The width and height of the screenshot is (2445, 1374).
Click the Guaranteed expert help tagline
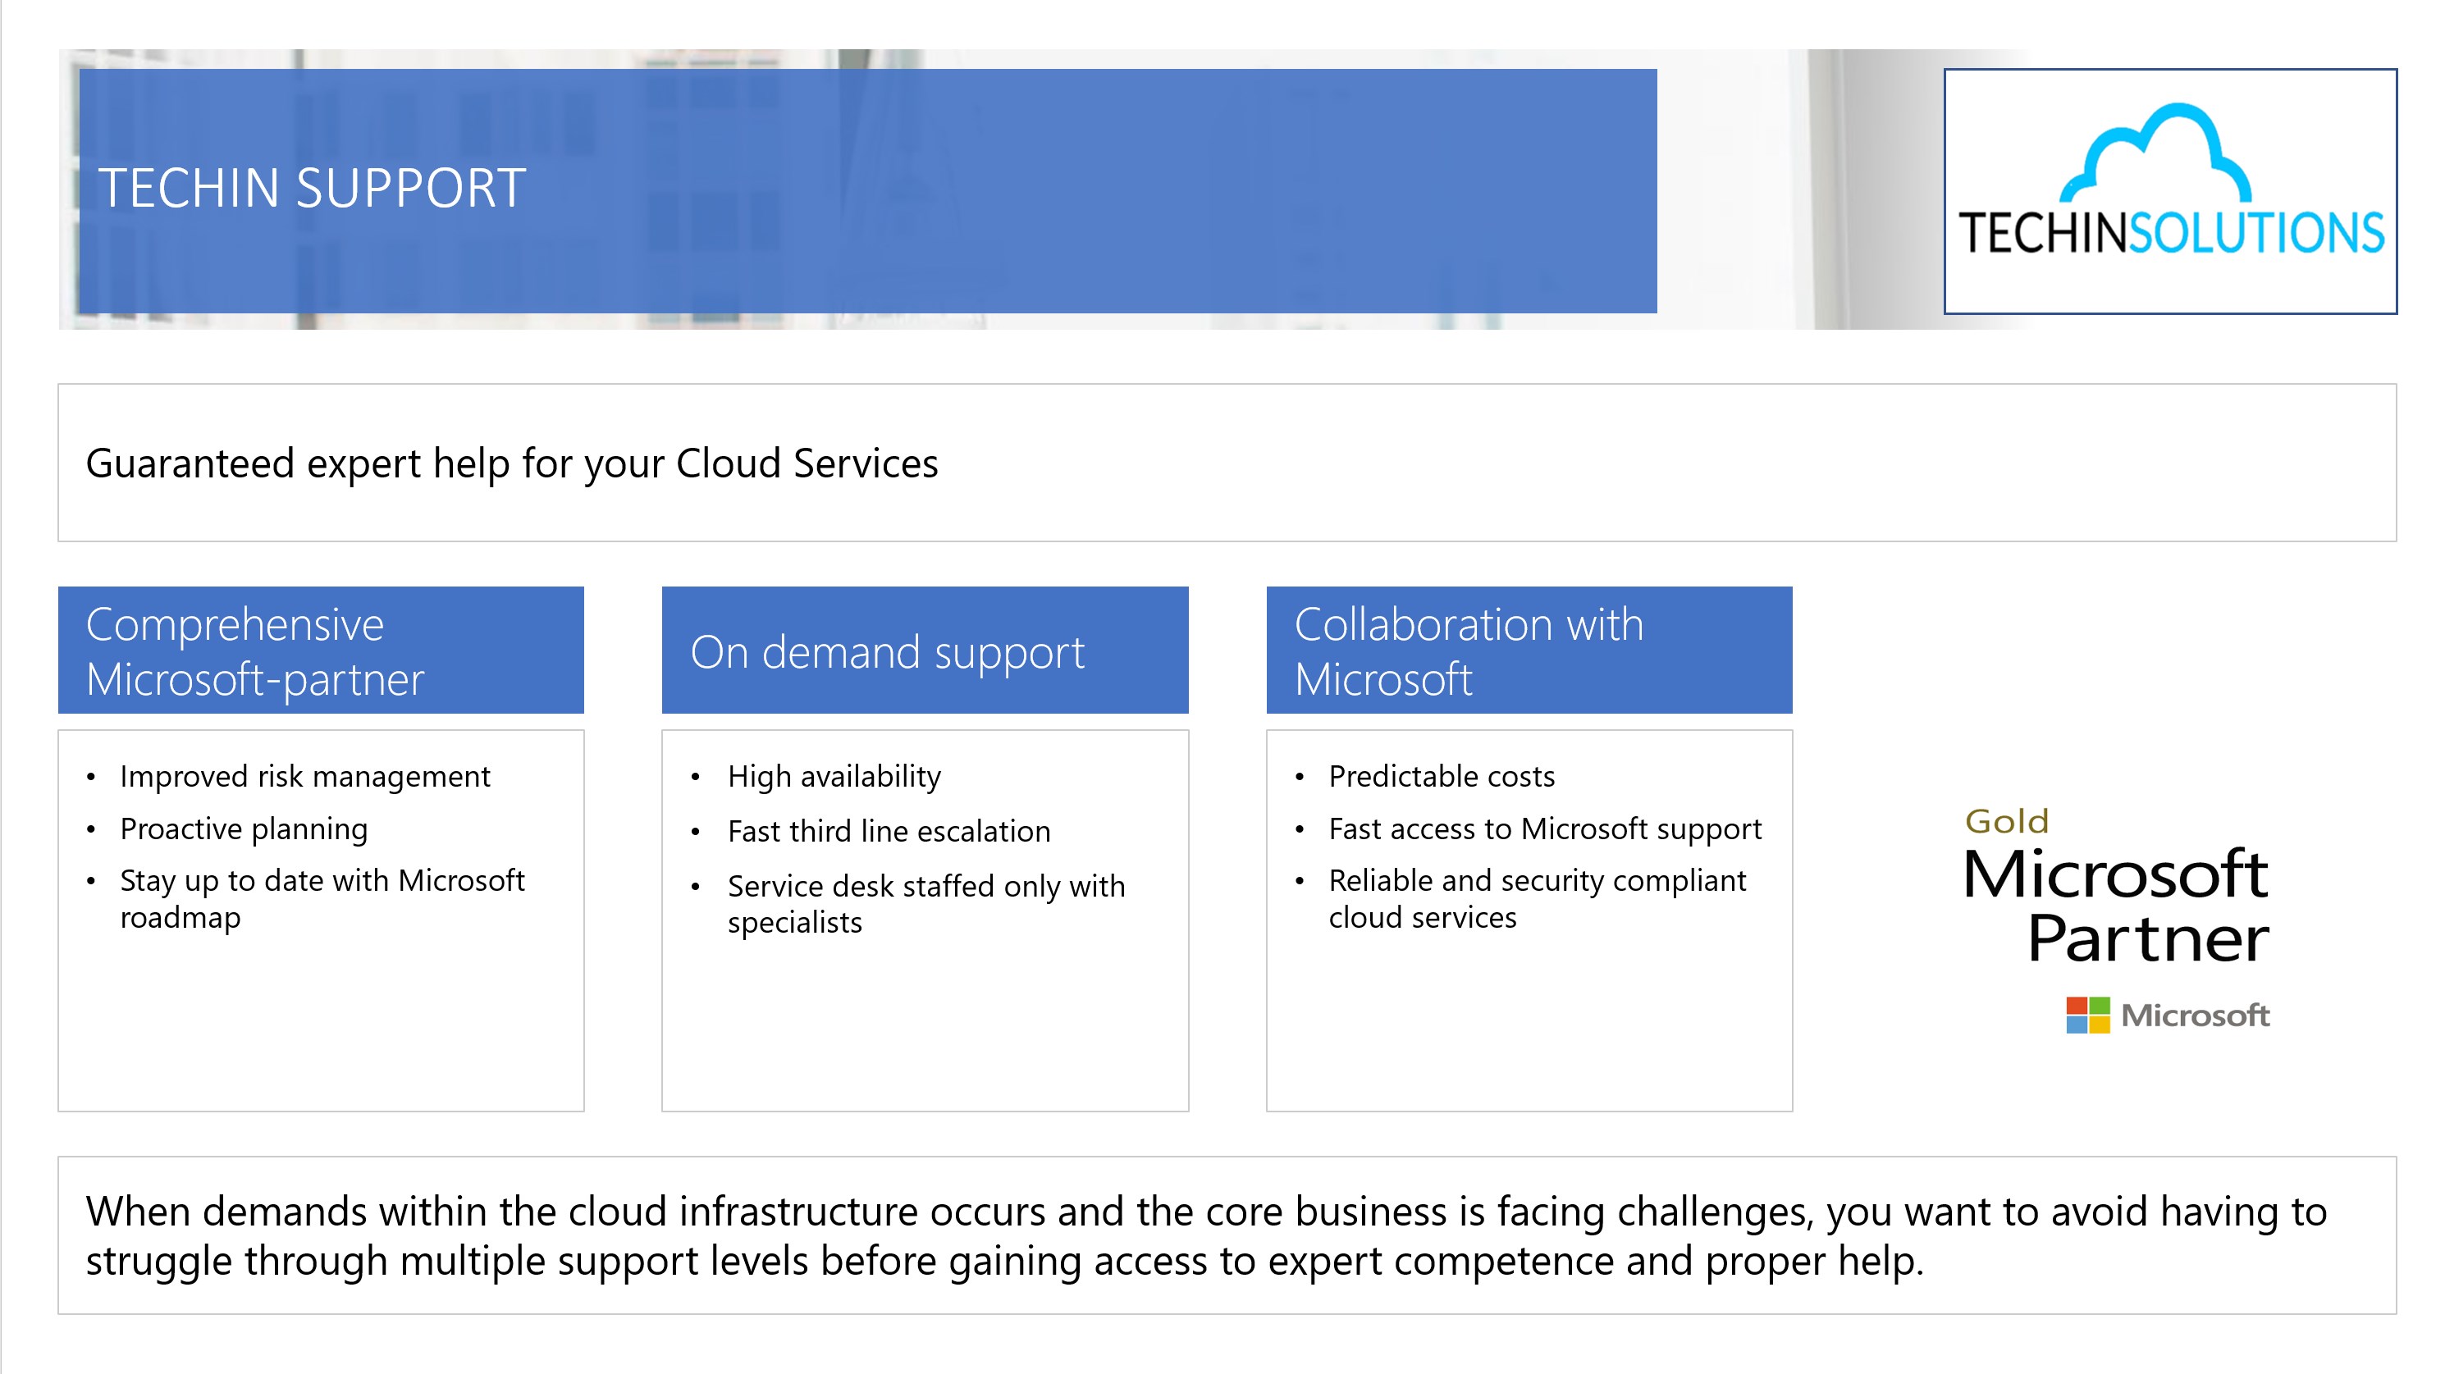512,463
